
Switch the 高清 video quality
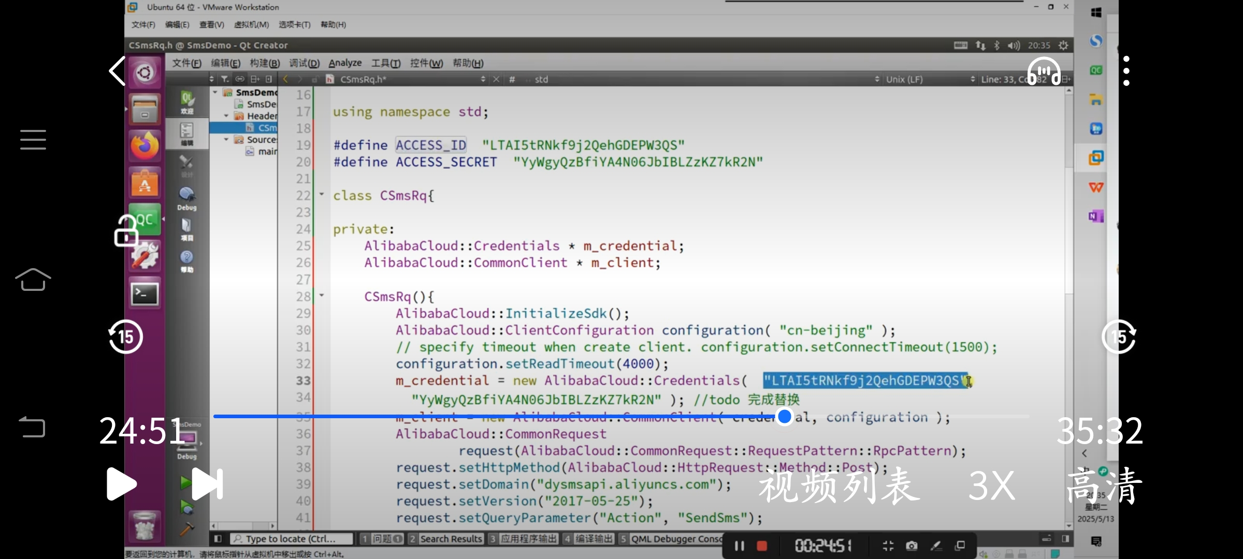pos(1104,486)
